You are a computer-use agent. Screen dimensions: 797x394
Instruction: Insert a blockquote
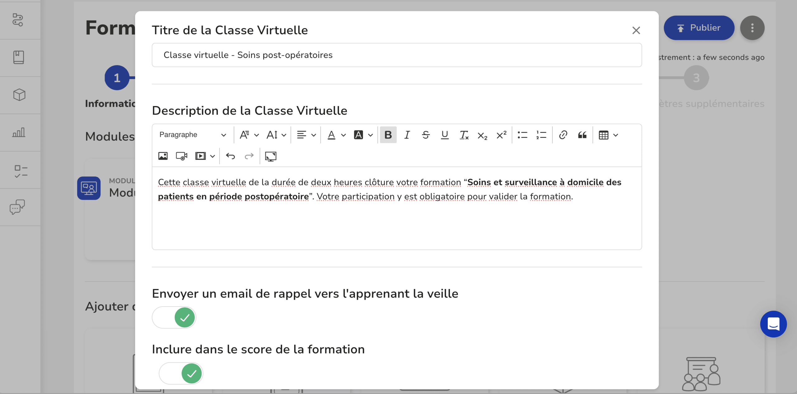coord(582,135)
